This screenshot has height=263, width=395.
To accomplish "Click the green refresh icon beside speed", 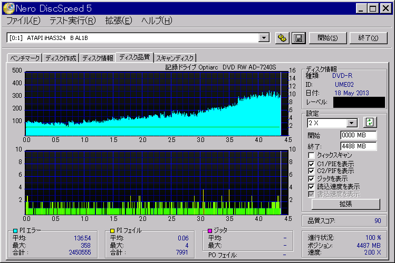I will (x=370, y=123).
